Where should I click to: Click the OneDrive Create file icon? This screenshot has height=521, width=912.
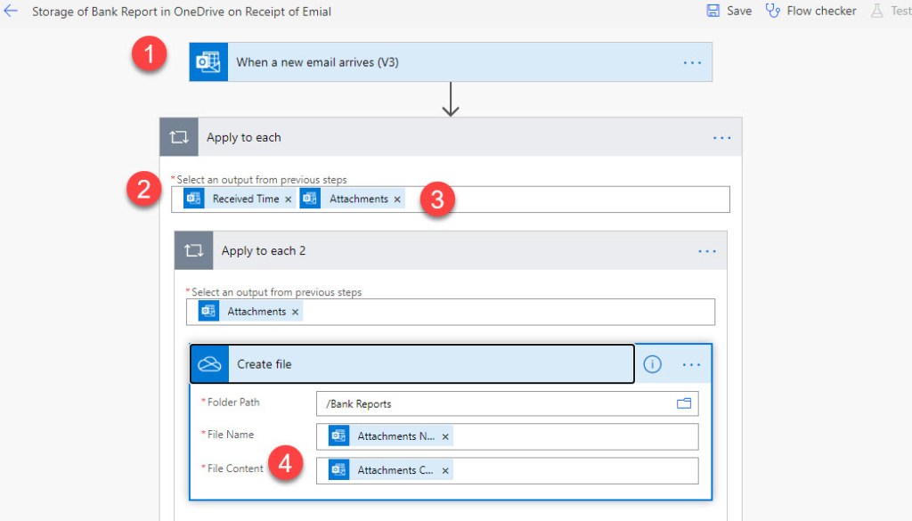[209, 364]
